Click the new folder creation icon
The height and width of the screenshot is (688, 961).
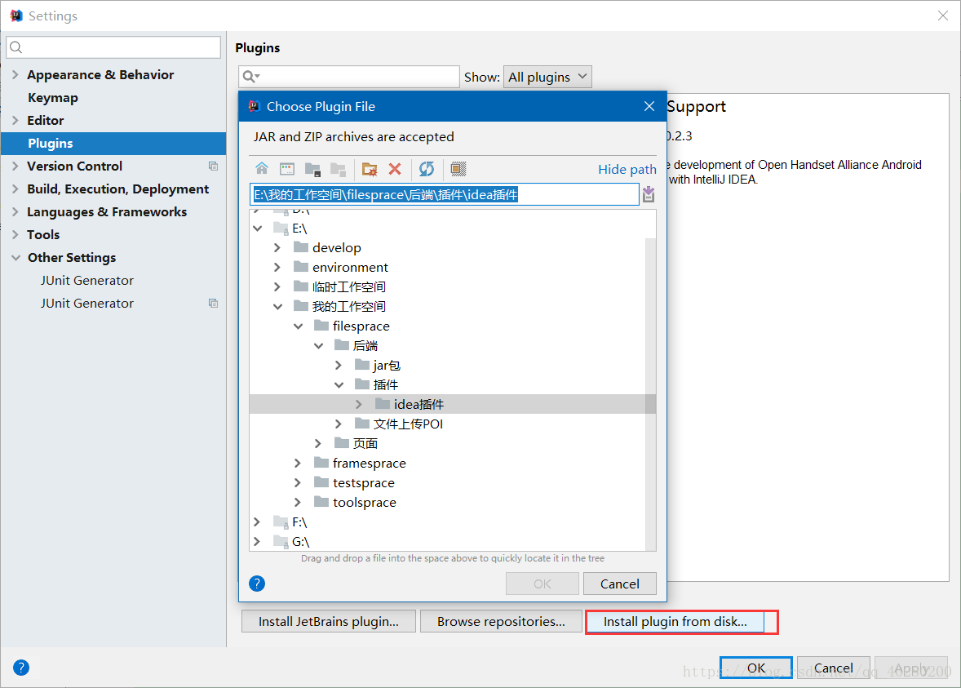tap(369, 169)
